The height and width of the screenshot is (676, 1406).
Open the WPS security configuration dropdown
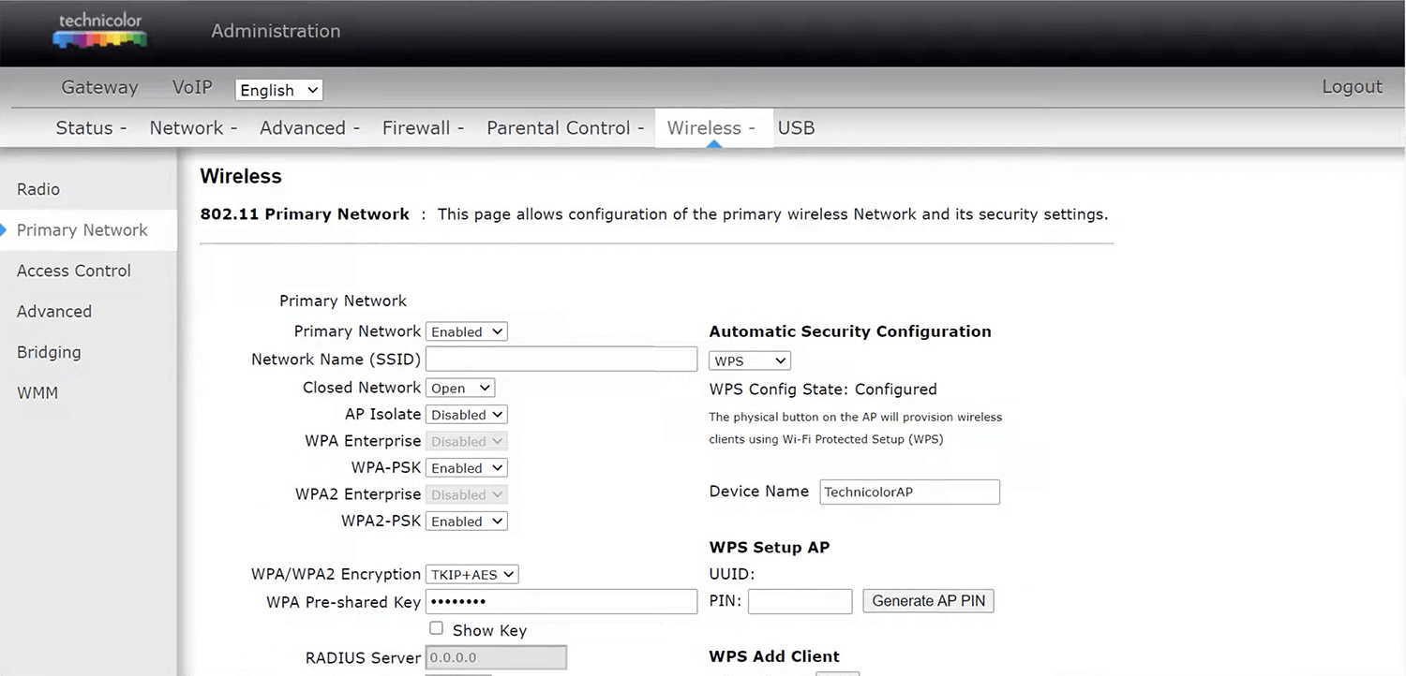click(x=749, y=360)
